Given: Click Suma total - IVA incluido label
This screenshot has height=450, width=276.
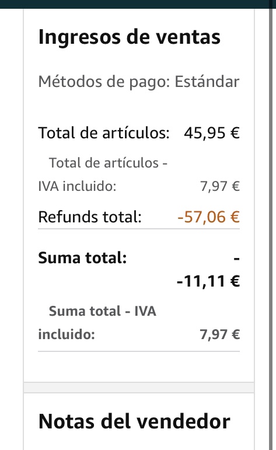Looking at the screenshot, I should [97, 323].
